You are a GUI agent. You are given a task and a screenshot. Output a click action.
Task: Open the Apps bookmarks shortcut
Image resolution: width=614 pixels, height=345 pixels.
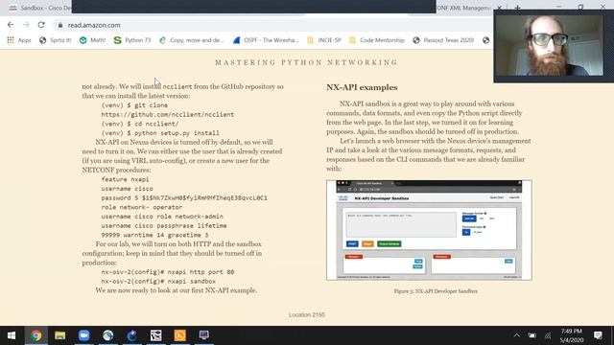19,40
